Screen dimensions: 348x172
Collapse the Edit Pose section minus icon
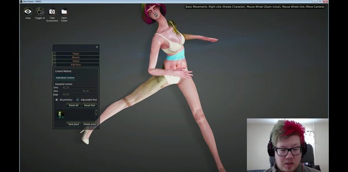click(x=54, y=65)
